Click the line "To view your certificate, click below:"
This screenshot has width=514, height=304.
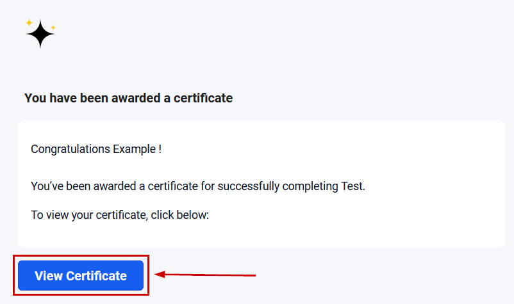[120, 215]
